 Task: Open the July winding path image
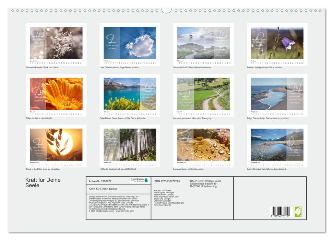tap(203, 94)
